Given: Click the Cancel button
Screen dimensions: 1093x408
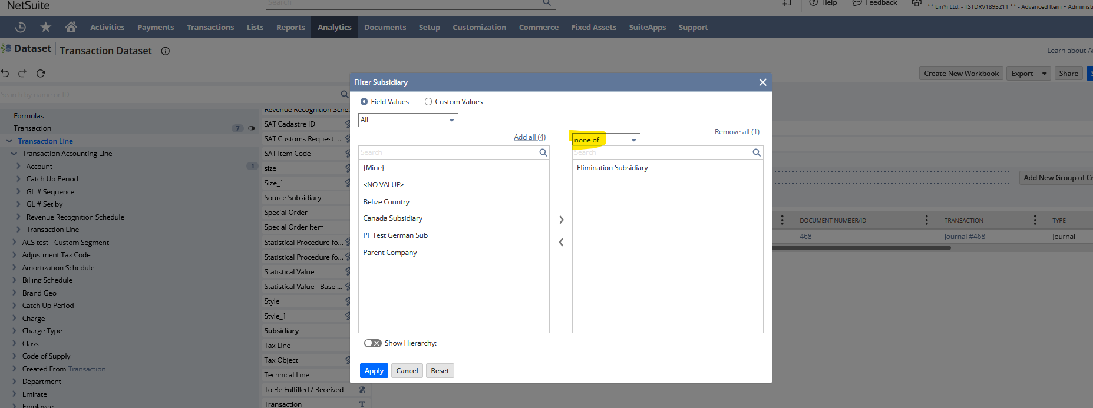Looking at the screenshot, I should point(407,371).
